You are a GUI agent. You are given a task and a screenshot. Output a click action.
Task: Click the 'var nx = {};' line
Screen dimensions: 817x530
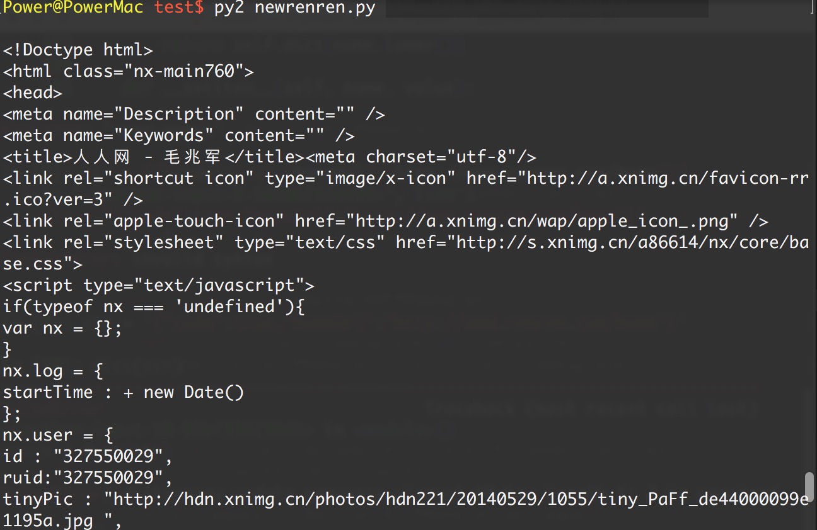click(62, 328)
